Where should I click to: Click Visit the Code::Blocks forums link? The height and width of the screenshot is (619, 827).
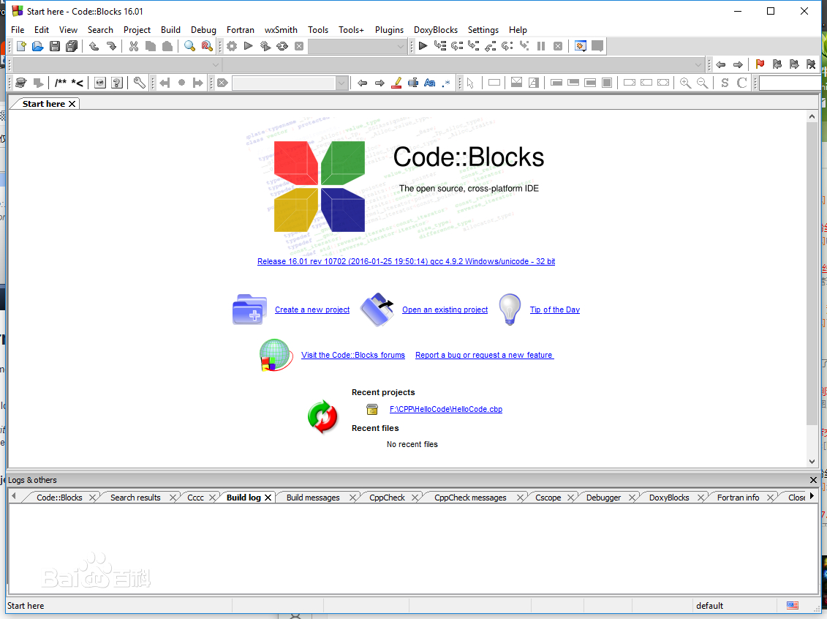pos(353,355)
